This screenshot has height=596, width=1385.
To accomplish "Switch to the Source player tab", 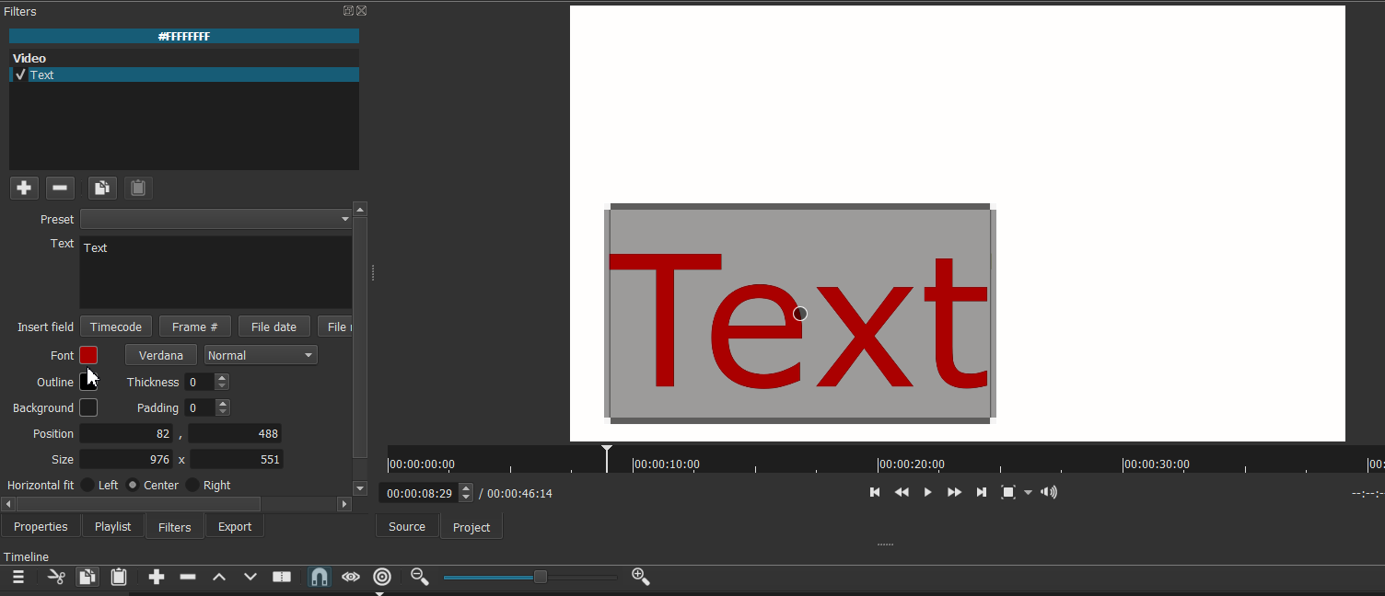I will [x=407, y=526].
